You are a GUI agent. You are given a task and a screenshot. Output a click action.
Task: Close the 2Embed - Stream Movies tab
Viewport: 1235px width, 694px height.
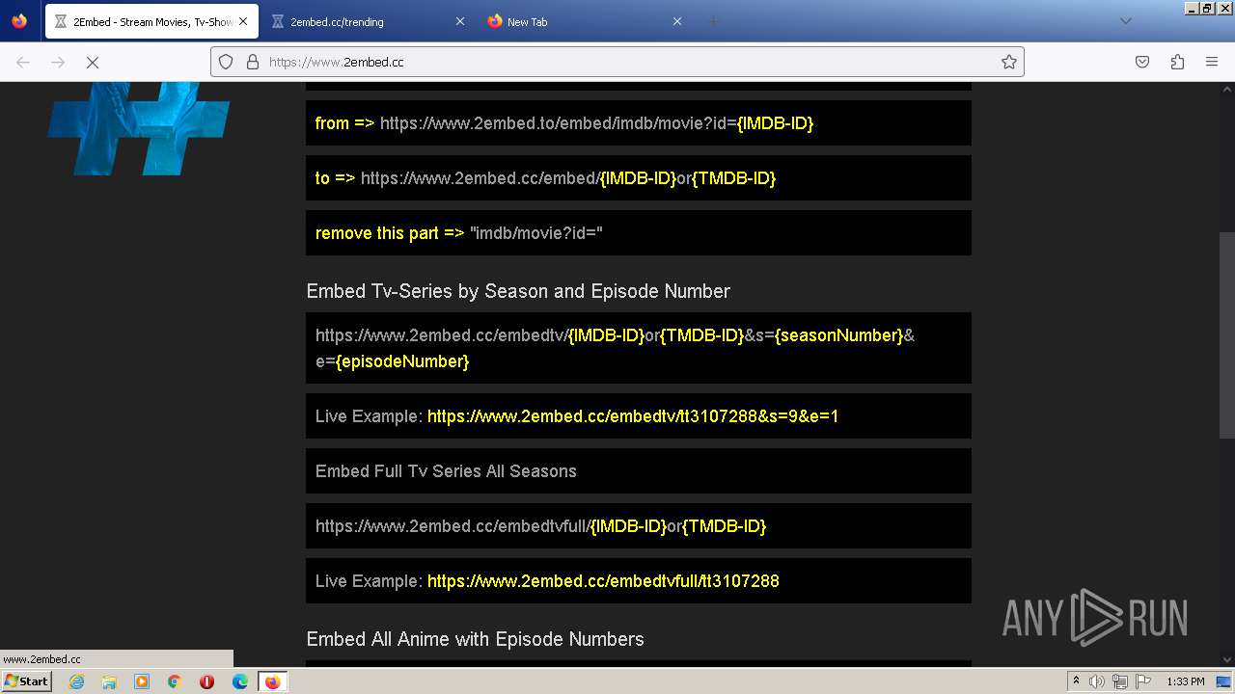[242, 21]
